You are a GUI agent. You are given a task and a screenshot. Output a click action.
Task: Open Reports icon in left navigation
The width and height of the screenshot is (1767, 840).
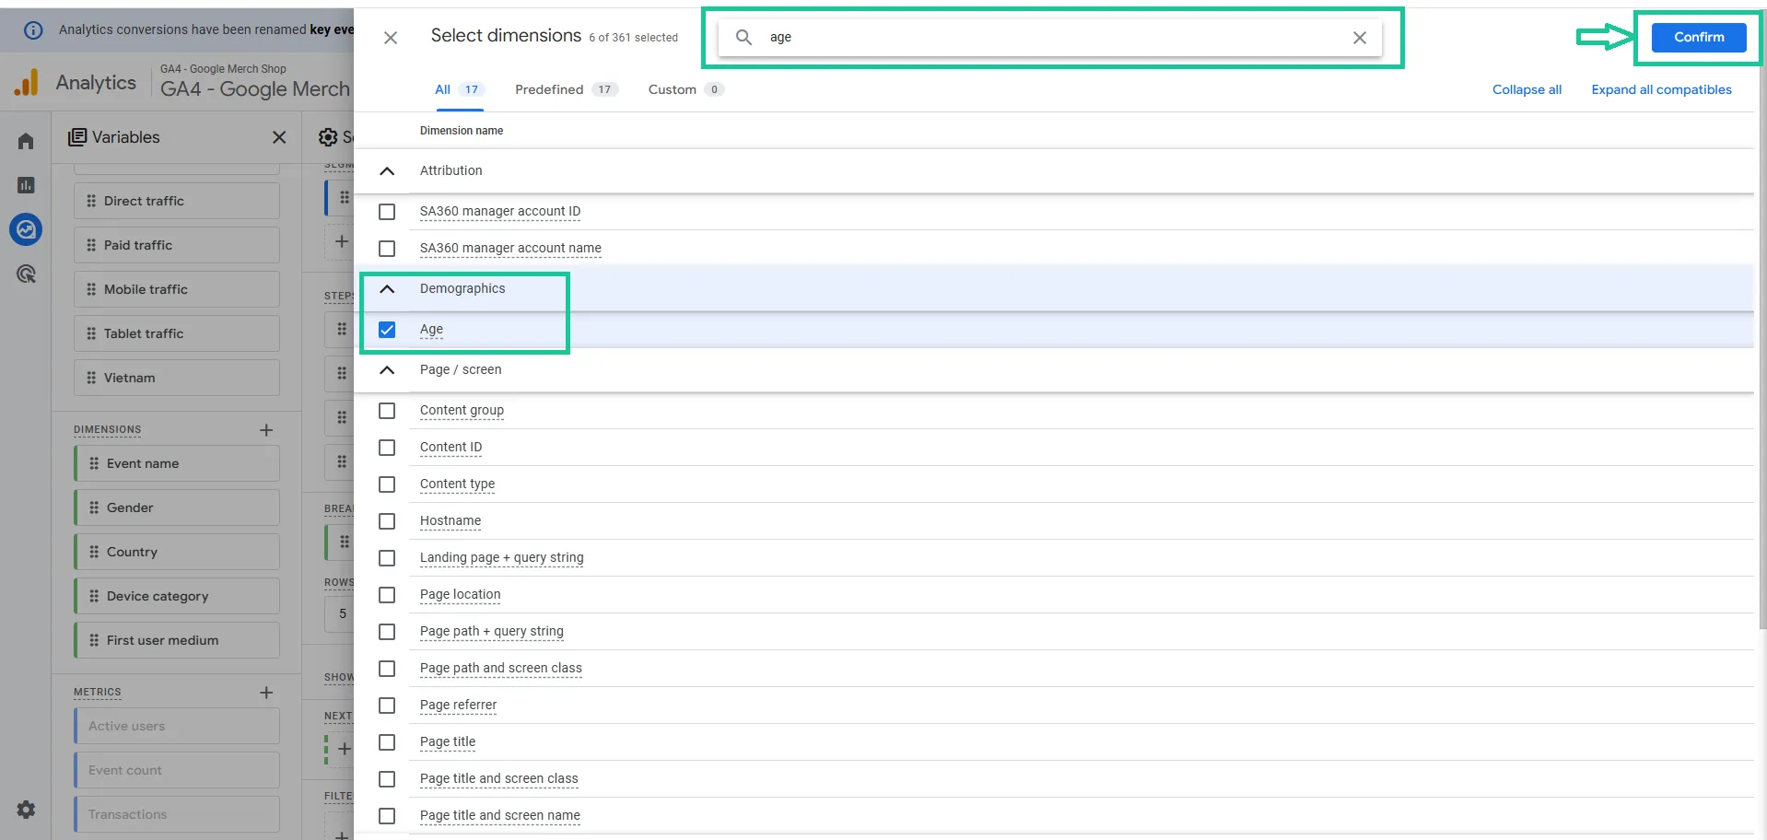tap(26, 185)
